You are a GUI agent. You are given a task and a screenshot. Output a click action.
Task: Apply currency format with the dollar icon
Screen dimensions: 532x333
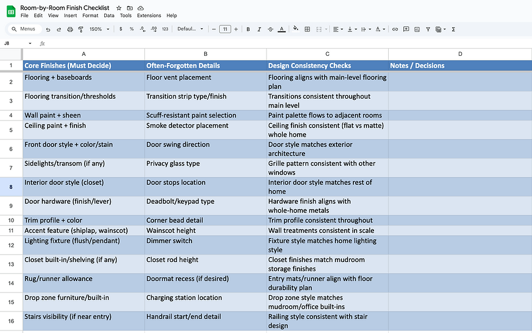coord(121,29)
